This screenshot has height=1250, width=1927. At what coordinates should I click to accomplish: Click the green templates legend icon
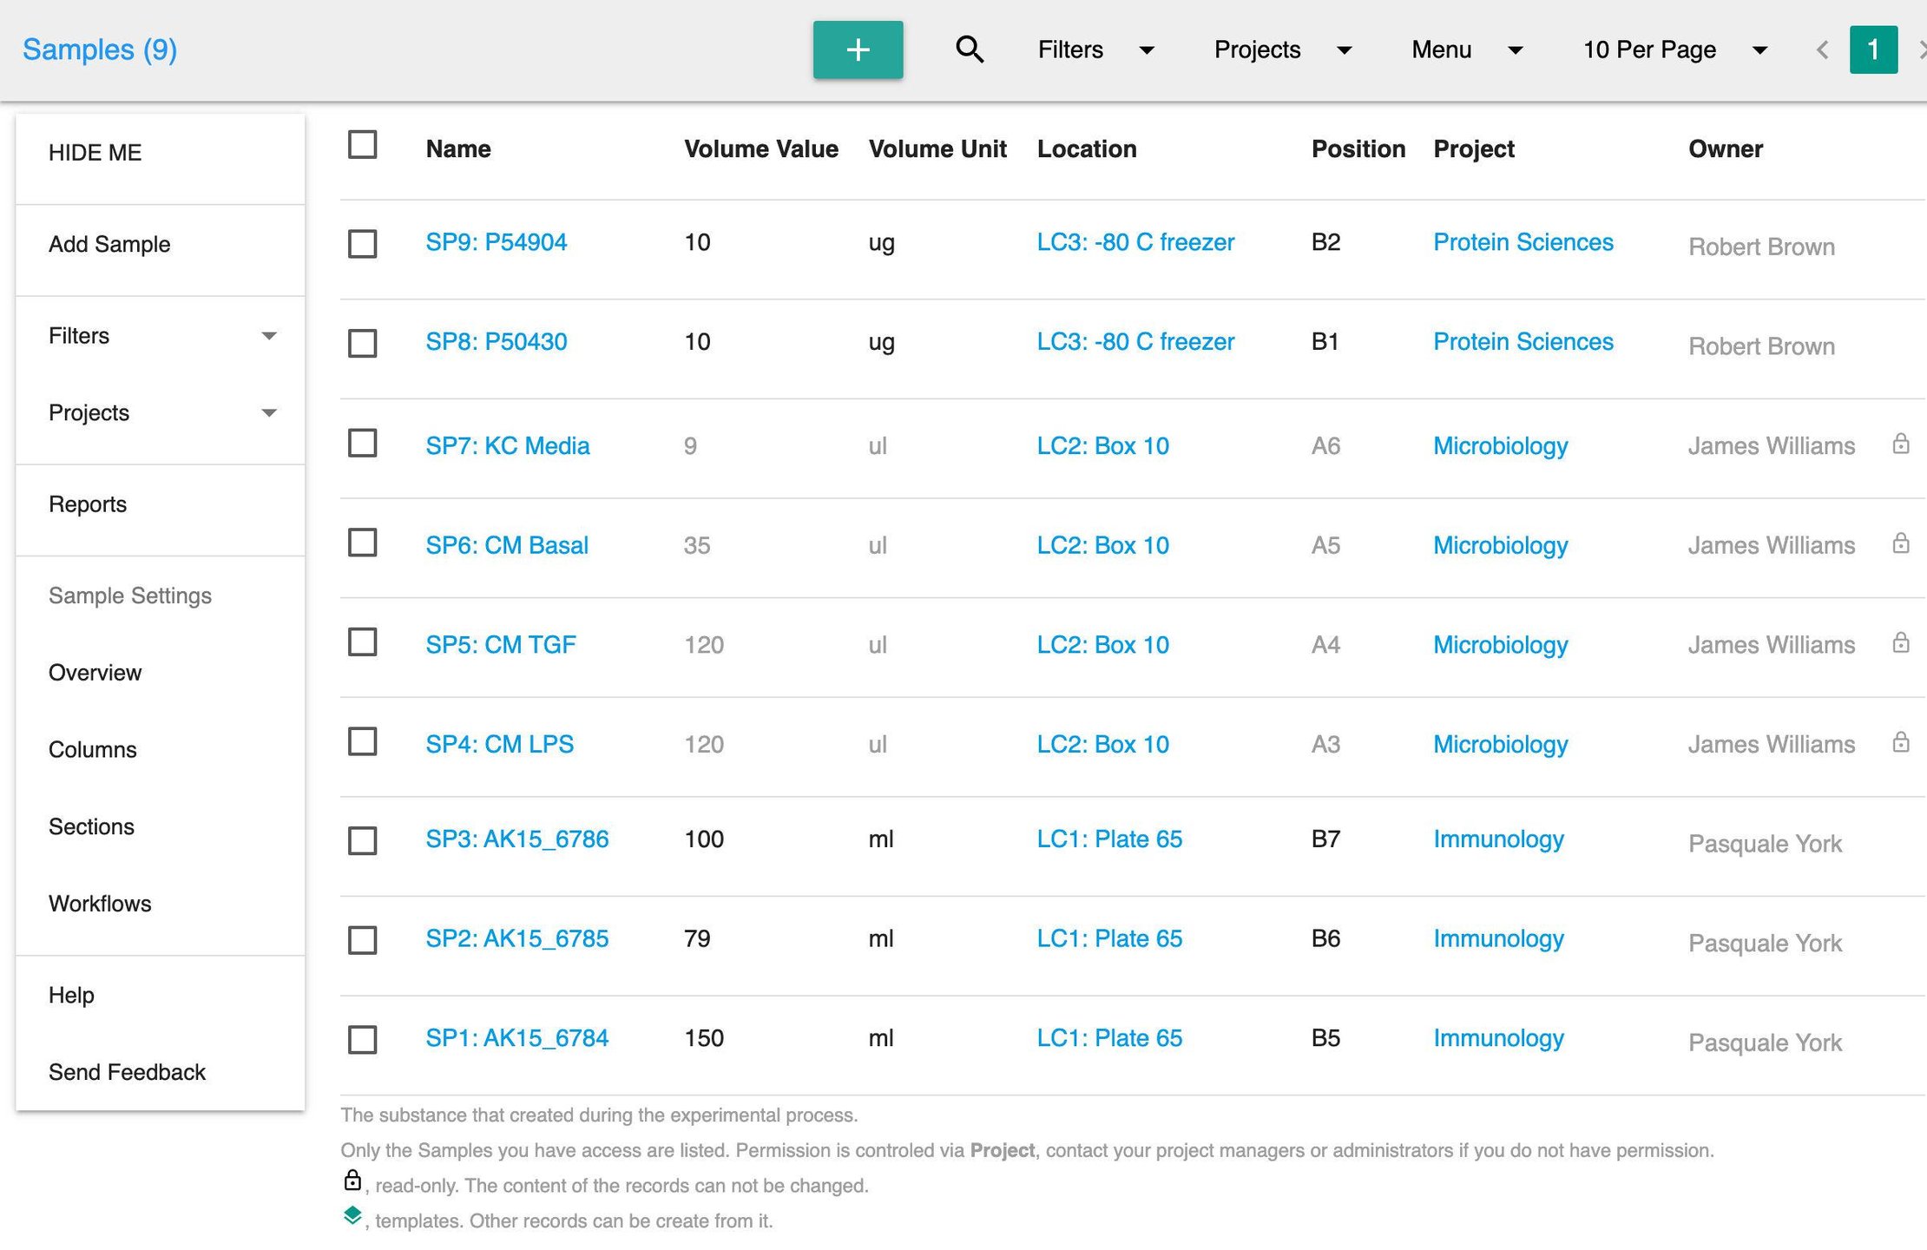pos(352,1215)
